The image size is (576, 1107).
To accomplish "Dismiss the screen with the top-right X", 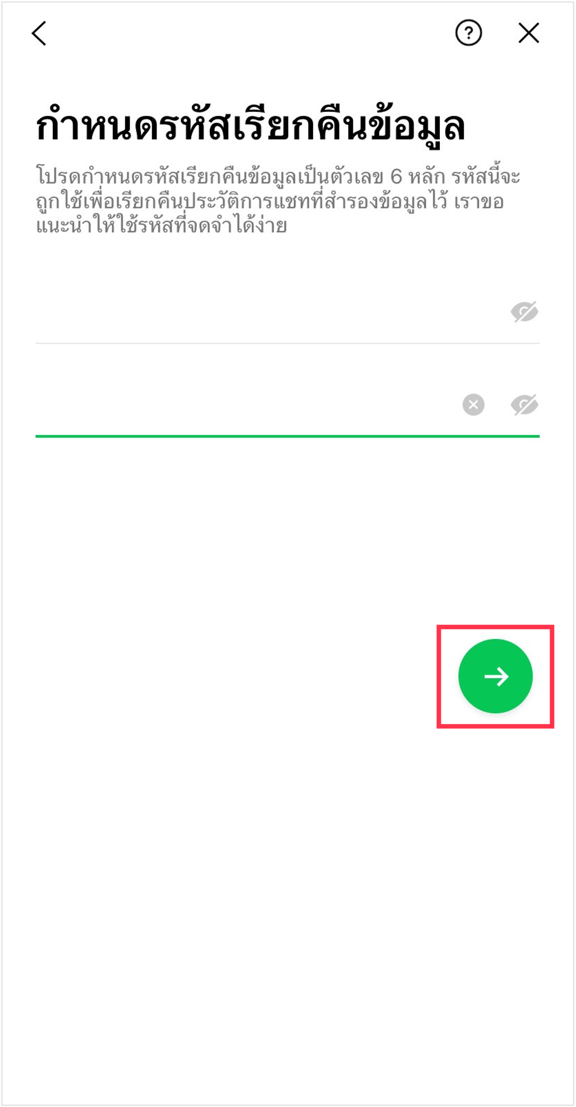I will (x=529, y=33).
